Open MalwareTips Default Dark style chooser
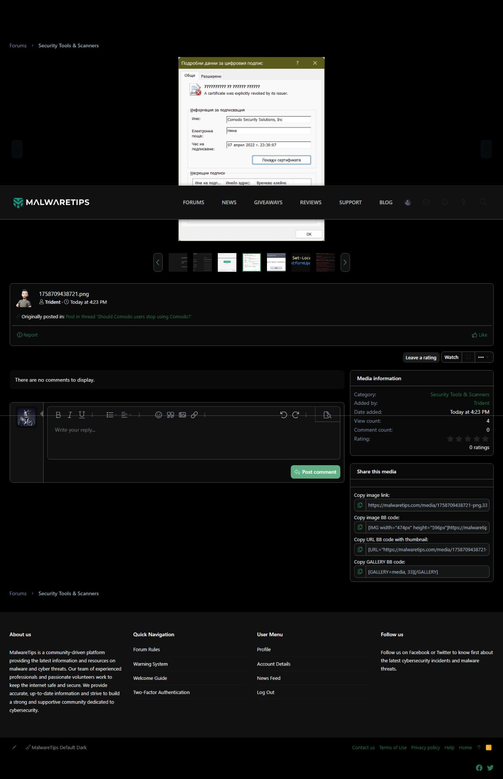 pyautogui.click(x=56, y=748)
